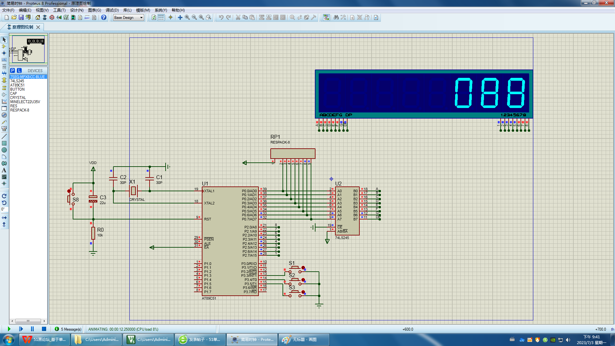
Task: Open the Windows Start button
Action: [x=9, y=340]
